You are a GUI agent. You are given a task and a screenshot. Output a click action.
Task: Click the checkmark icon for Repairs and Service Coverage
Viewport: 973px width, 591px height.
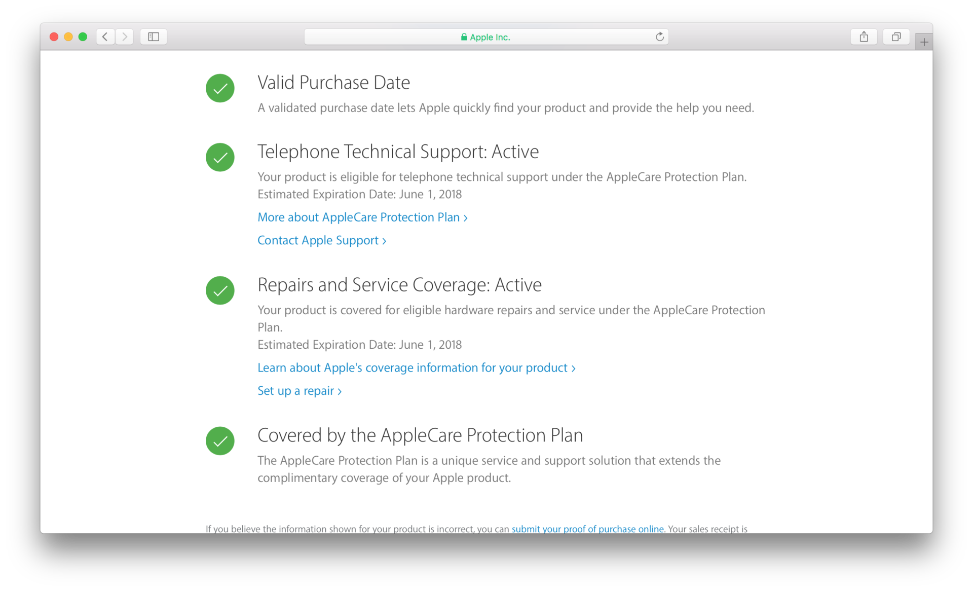point(220,290)
